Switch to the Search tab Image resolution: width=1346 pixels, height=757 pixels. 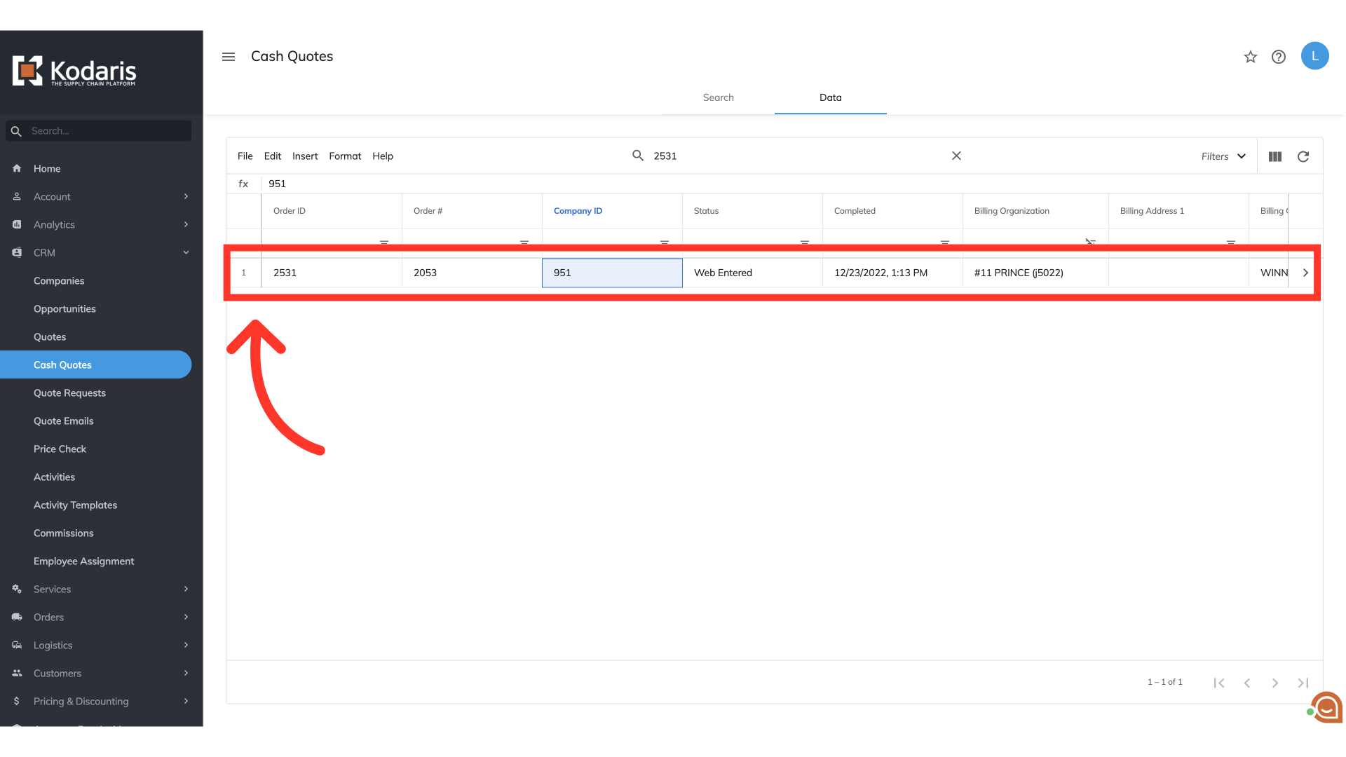(718, 97)
